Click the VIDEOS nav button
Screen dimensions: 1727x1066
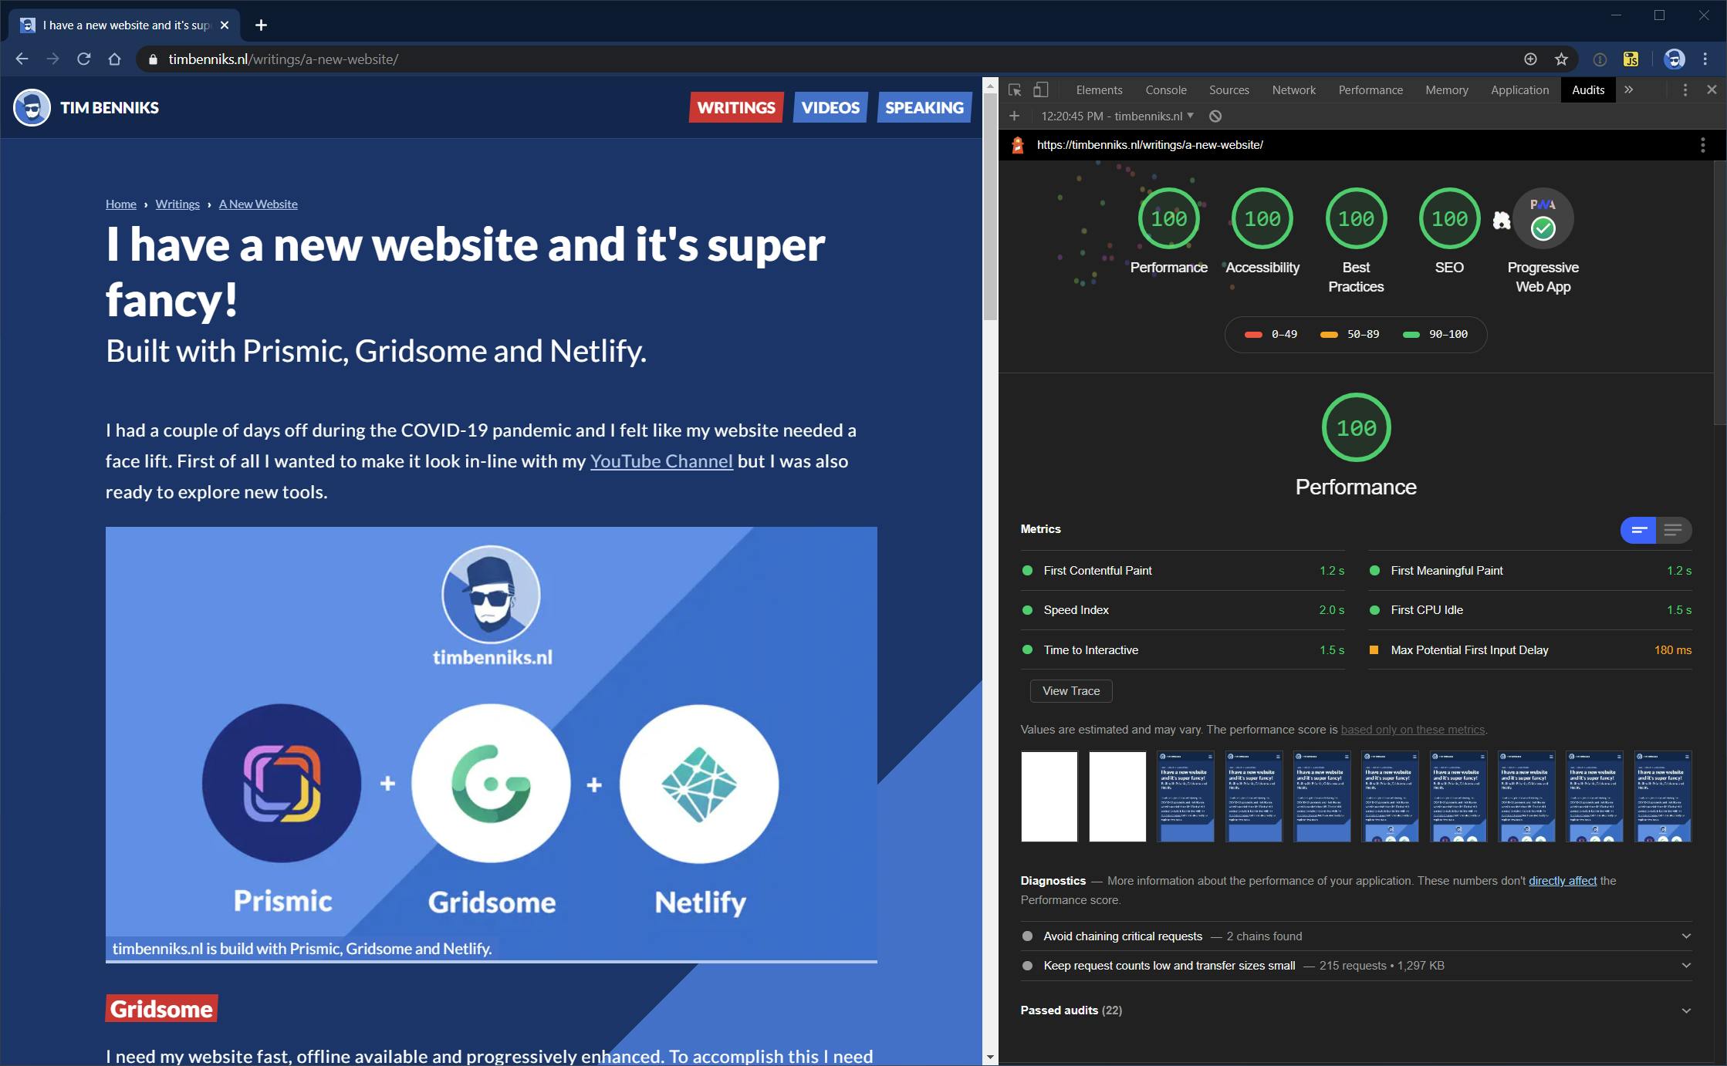830,107
